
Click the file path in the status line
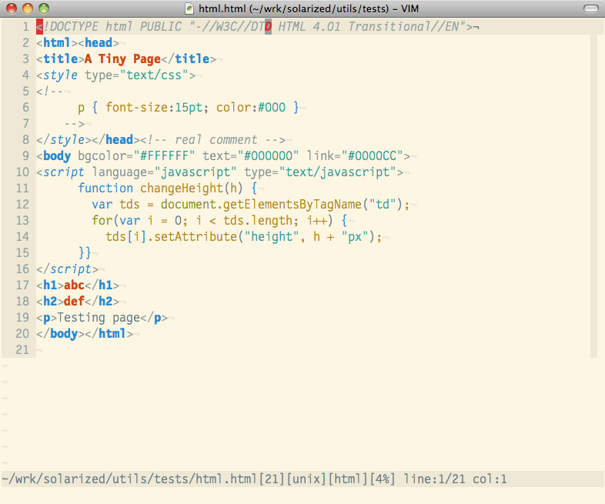pos(104,479)
